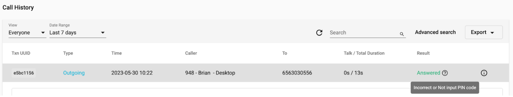Sort by the Time column header
513x97 pixels.
(116, 53)
